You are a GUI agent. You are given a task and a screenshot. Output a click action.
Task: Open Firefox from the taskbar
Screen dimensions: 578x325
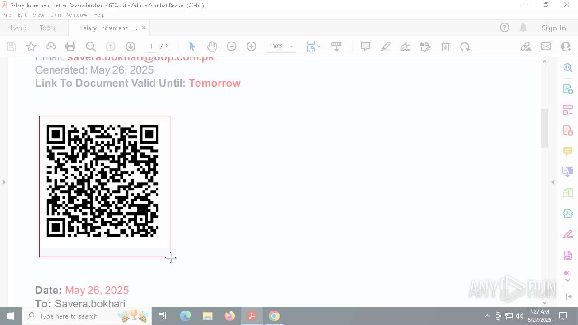(230, 316)
